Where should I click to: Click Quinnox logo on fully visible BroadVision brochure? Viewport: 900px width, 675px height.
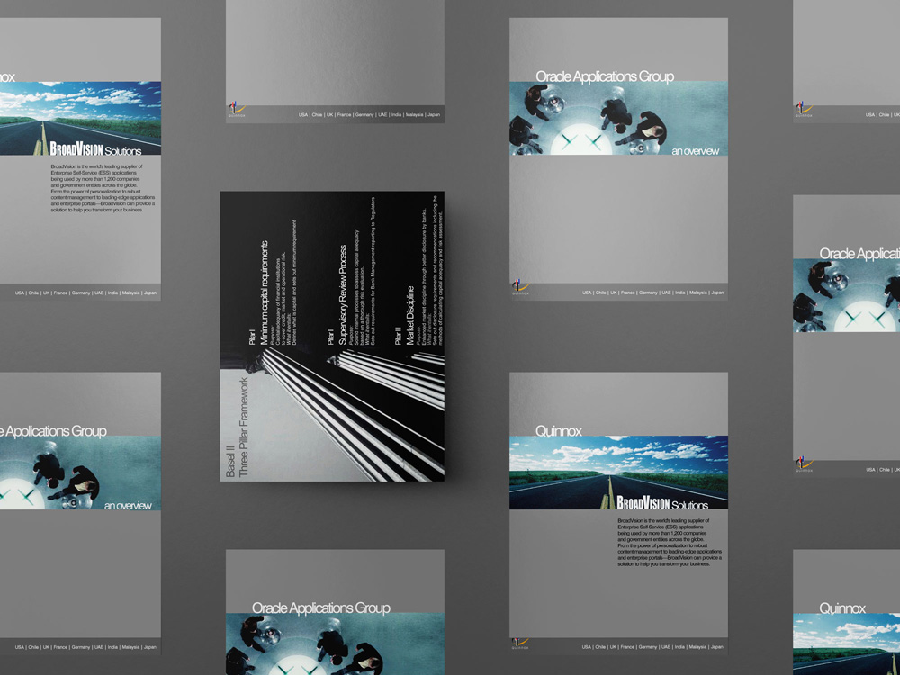point(520,643)
